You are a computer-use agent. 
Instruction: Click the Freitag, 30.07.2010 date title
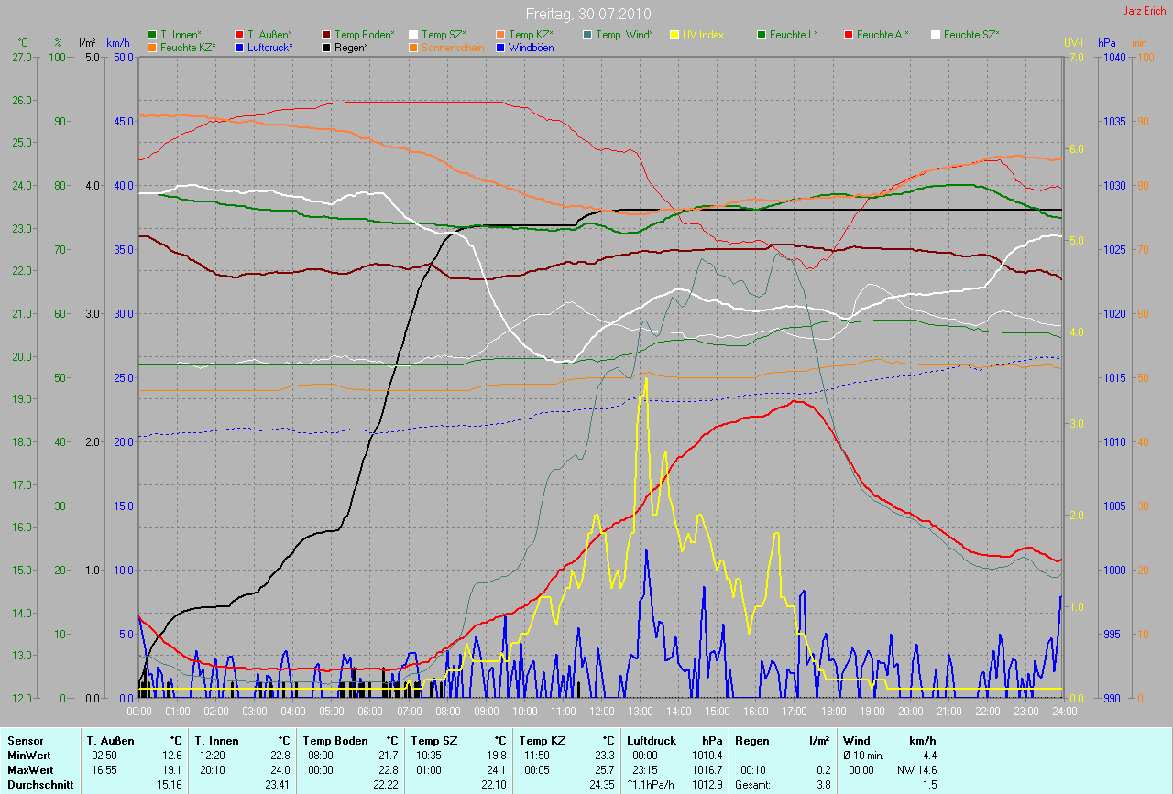(x=586, y=14)
